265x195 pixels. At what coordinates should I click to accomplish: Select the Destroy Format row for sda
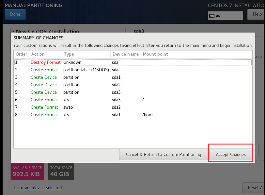coord(133,63)
